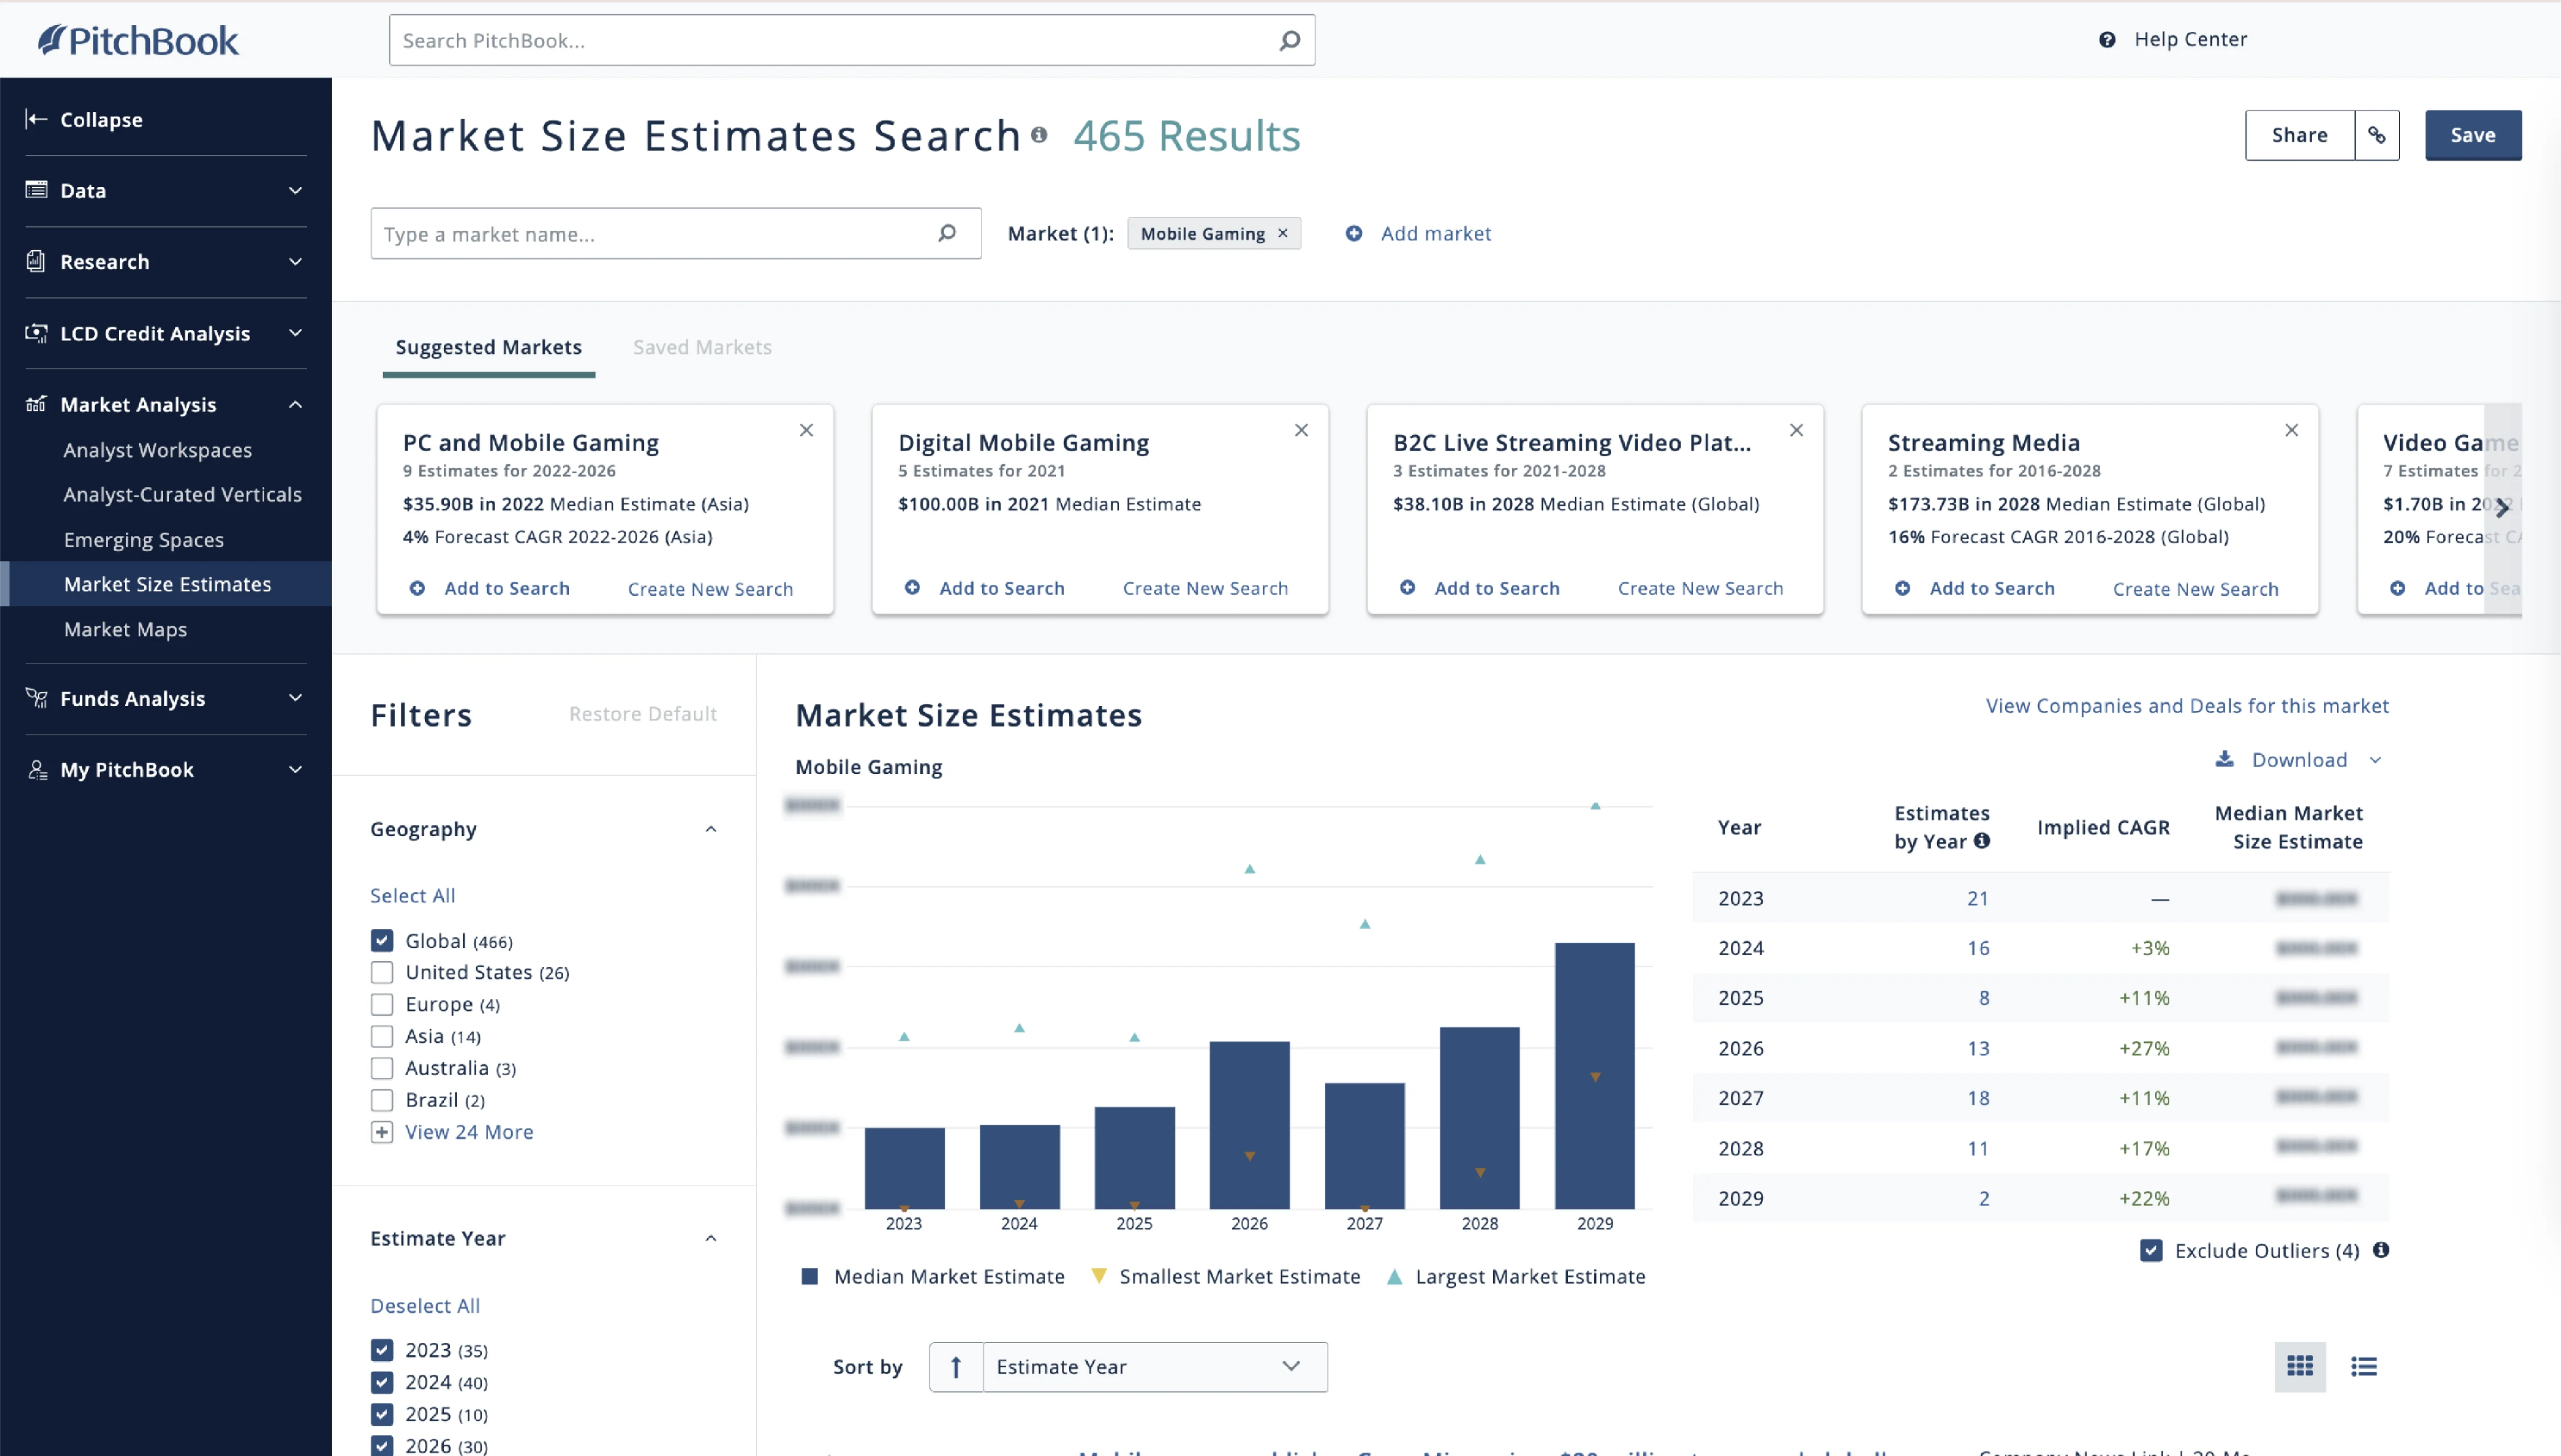
Task: Expand the Research sidebar chevron
Action: tap(295, 261)
